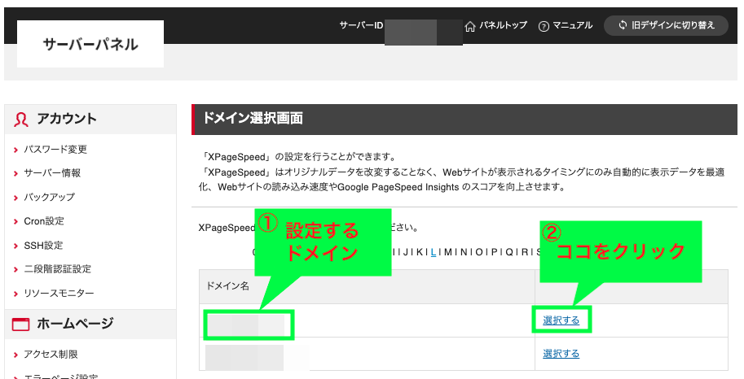The image size is (744, 379).
Task: Click the window icon next to ホームページ
Action: click(21, 325)
